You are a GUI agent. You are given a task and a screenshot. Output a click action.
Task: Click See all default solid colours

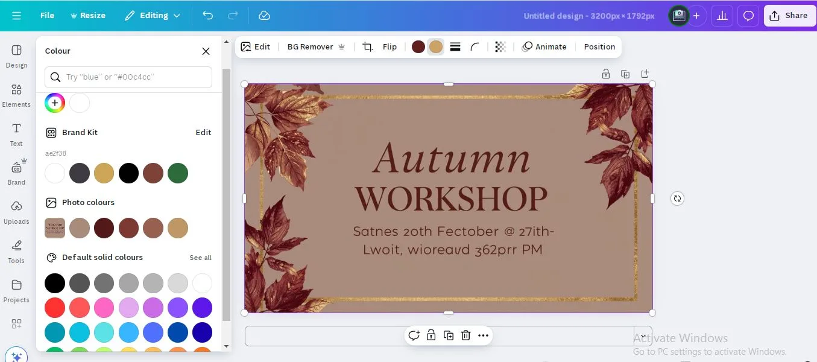click(x=200, y=258)
